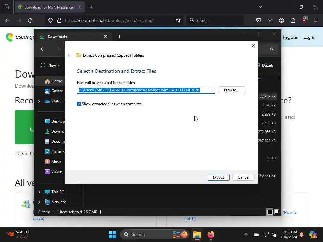Cancel the extraction dialog

243,177
